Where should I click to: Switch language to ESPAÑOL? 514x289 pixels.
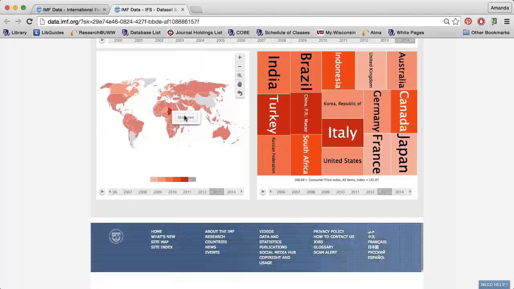(376, 258)
